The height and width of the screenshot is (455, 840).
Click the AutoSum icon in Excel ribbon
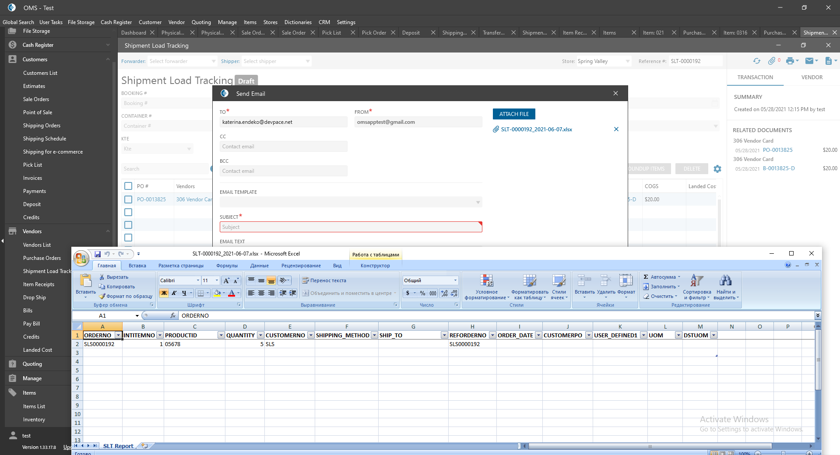point(646,277)
